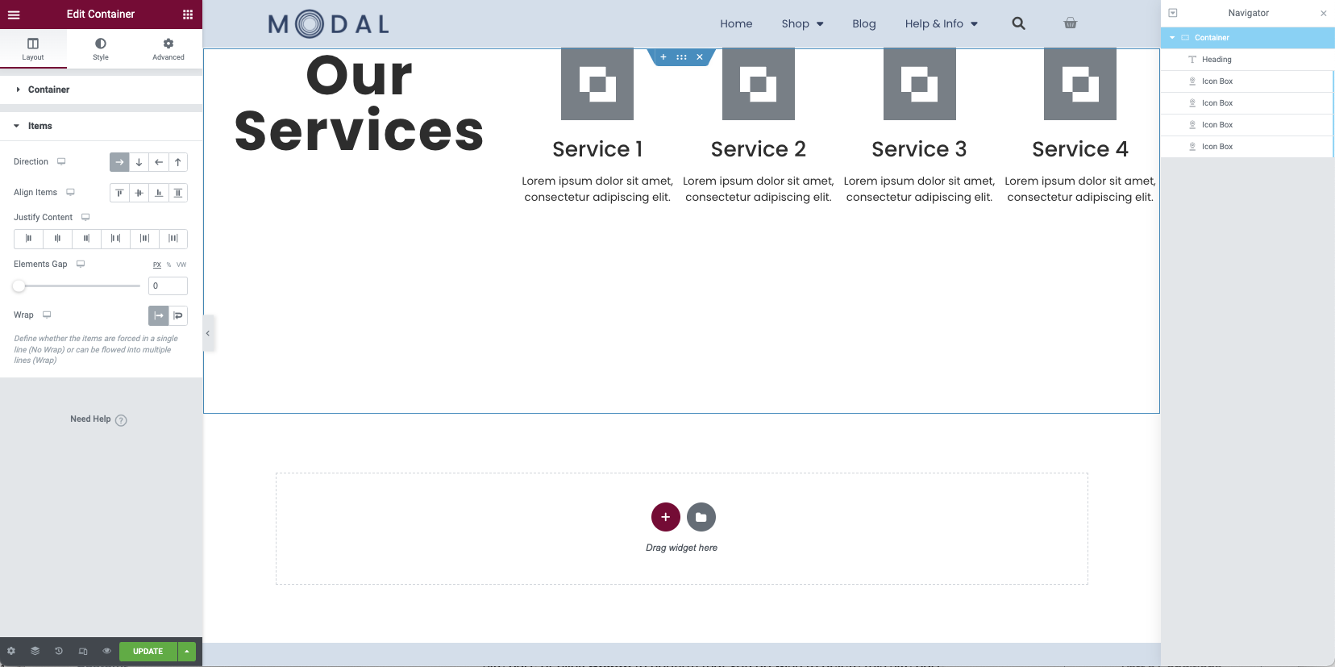Click the maroon plus add section button
Viewport: 1335px width, 667px height.
[665, 517]
